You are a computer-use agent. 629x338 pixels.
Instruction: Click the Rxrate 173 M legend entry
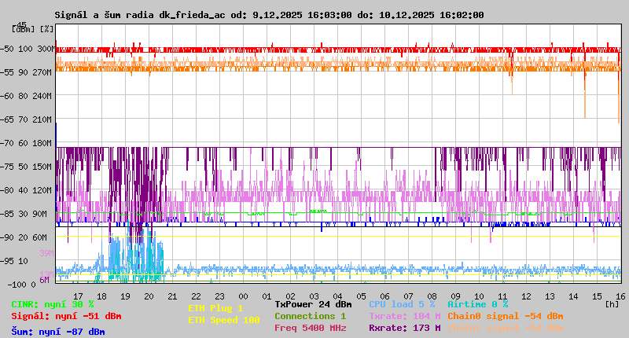pyautogui.click(x=404, y=328)
